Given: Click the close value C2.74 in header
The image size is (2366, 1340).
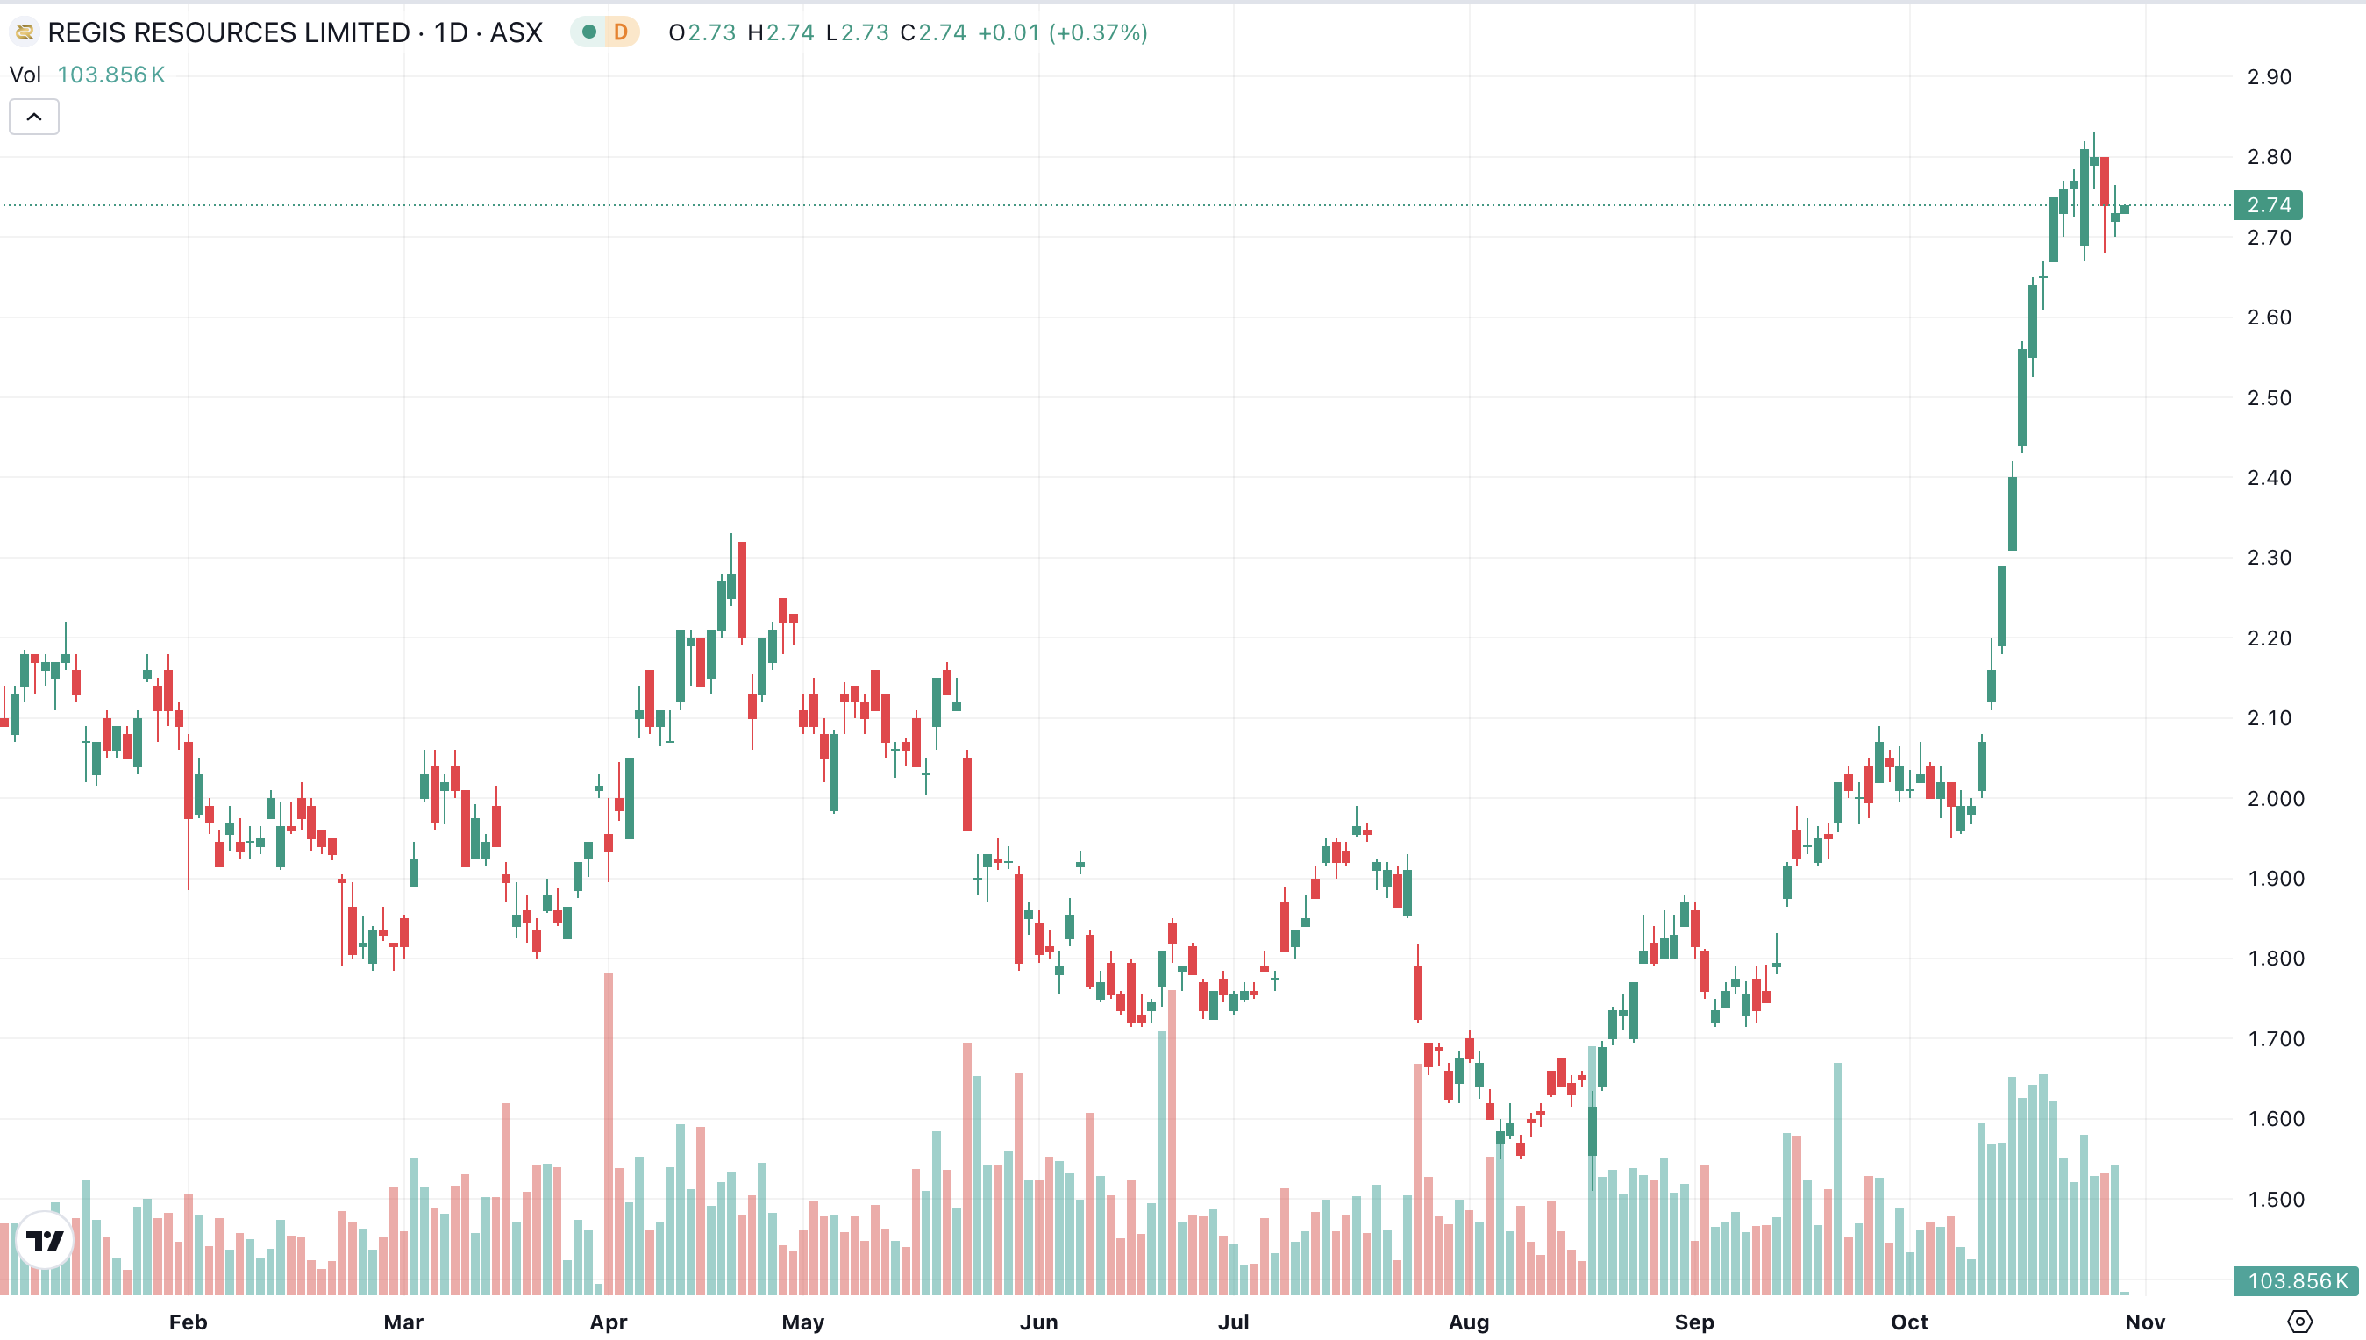Looking at the screenshot, I should 933,33.
